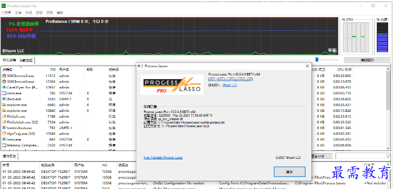The image size is (395, 189).
Task: Open the 文件 menu
Action: coord(18,12)
